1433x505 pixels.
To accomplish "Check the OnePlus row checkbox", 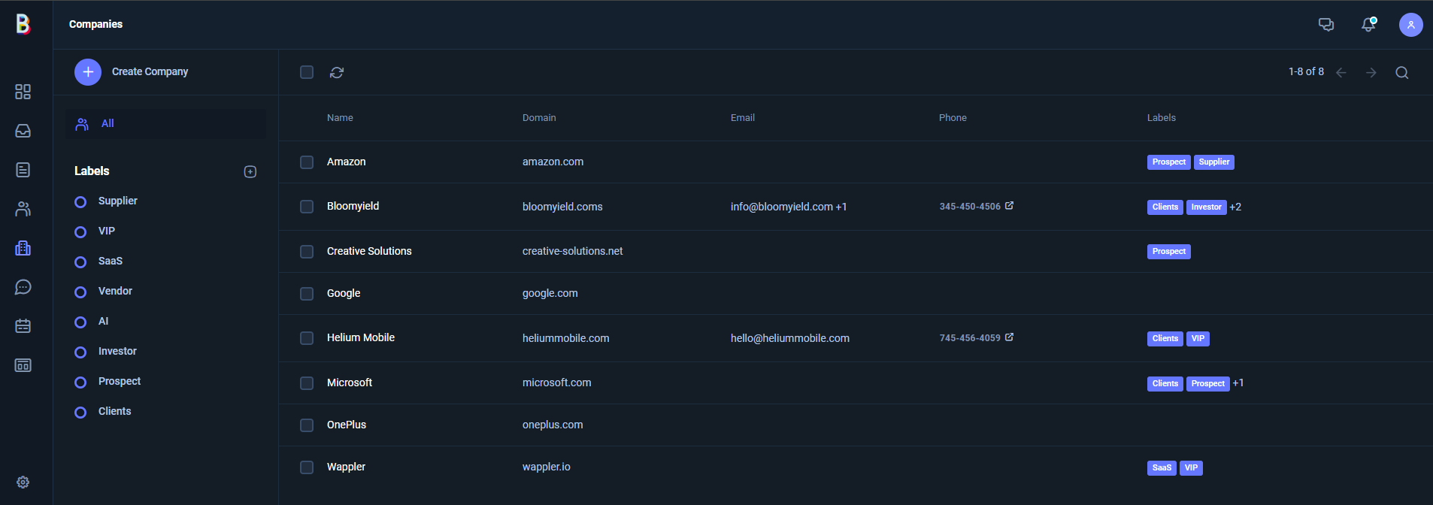I will (307, 425).
